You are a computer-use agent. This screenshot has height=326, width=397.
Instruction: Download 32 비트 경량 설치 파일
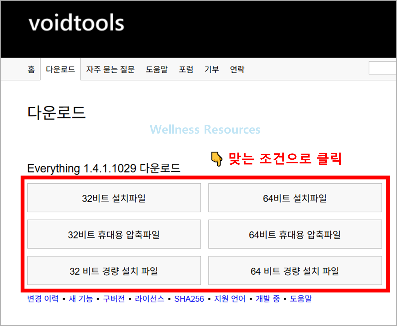tap(114, 271)
